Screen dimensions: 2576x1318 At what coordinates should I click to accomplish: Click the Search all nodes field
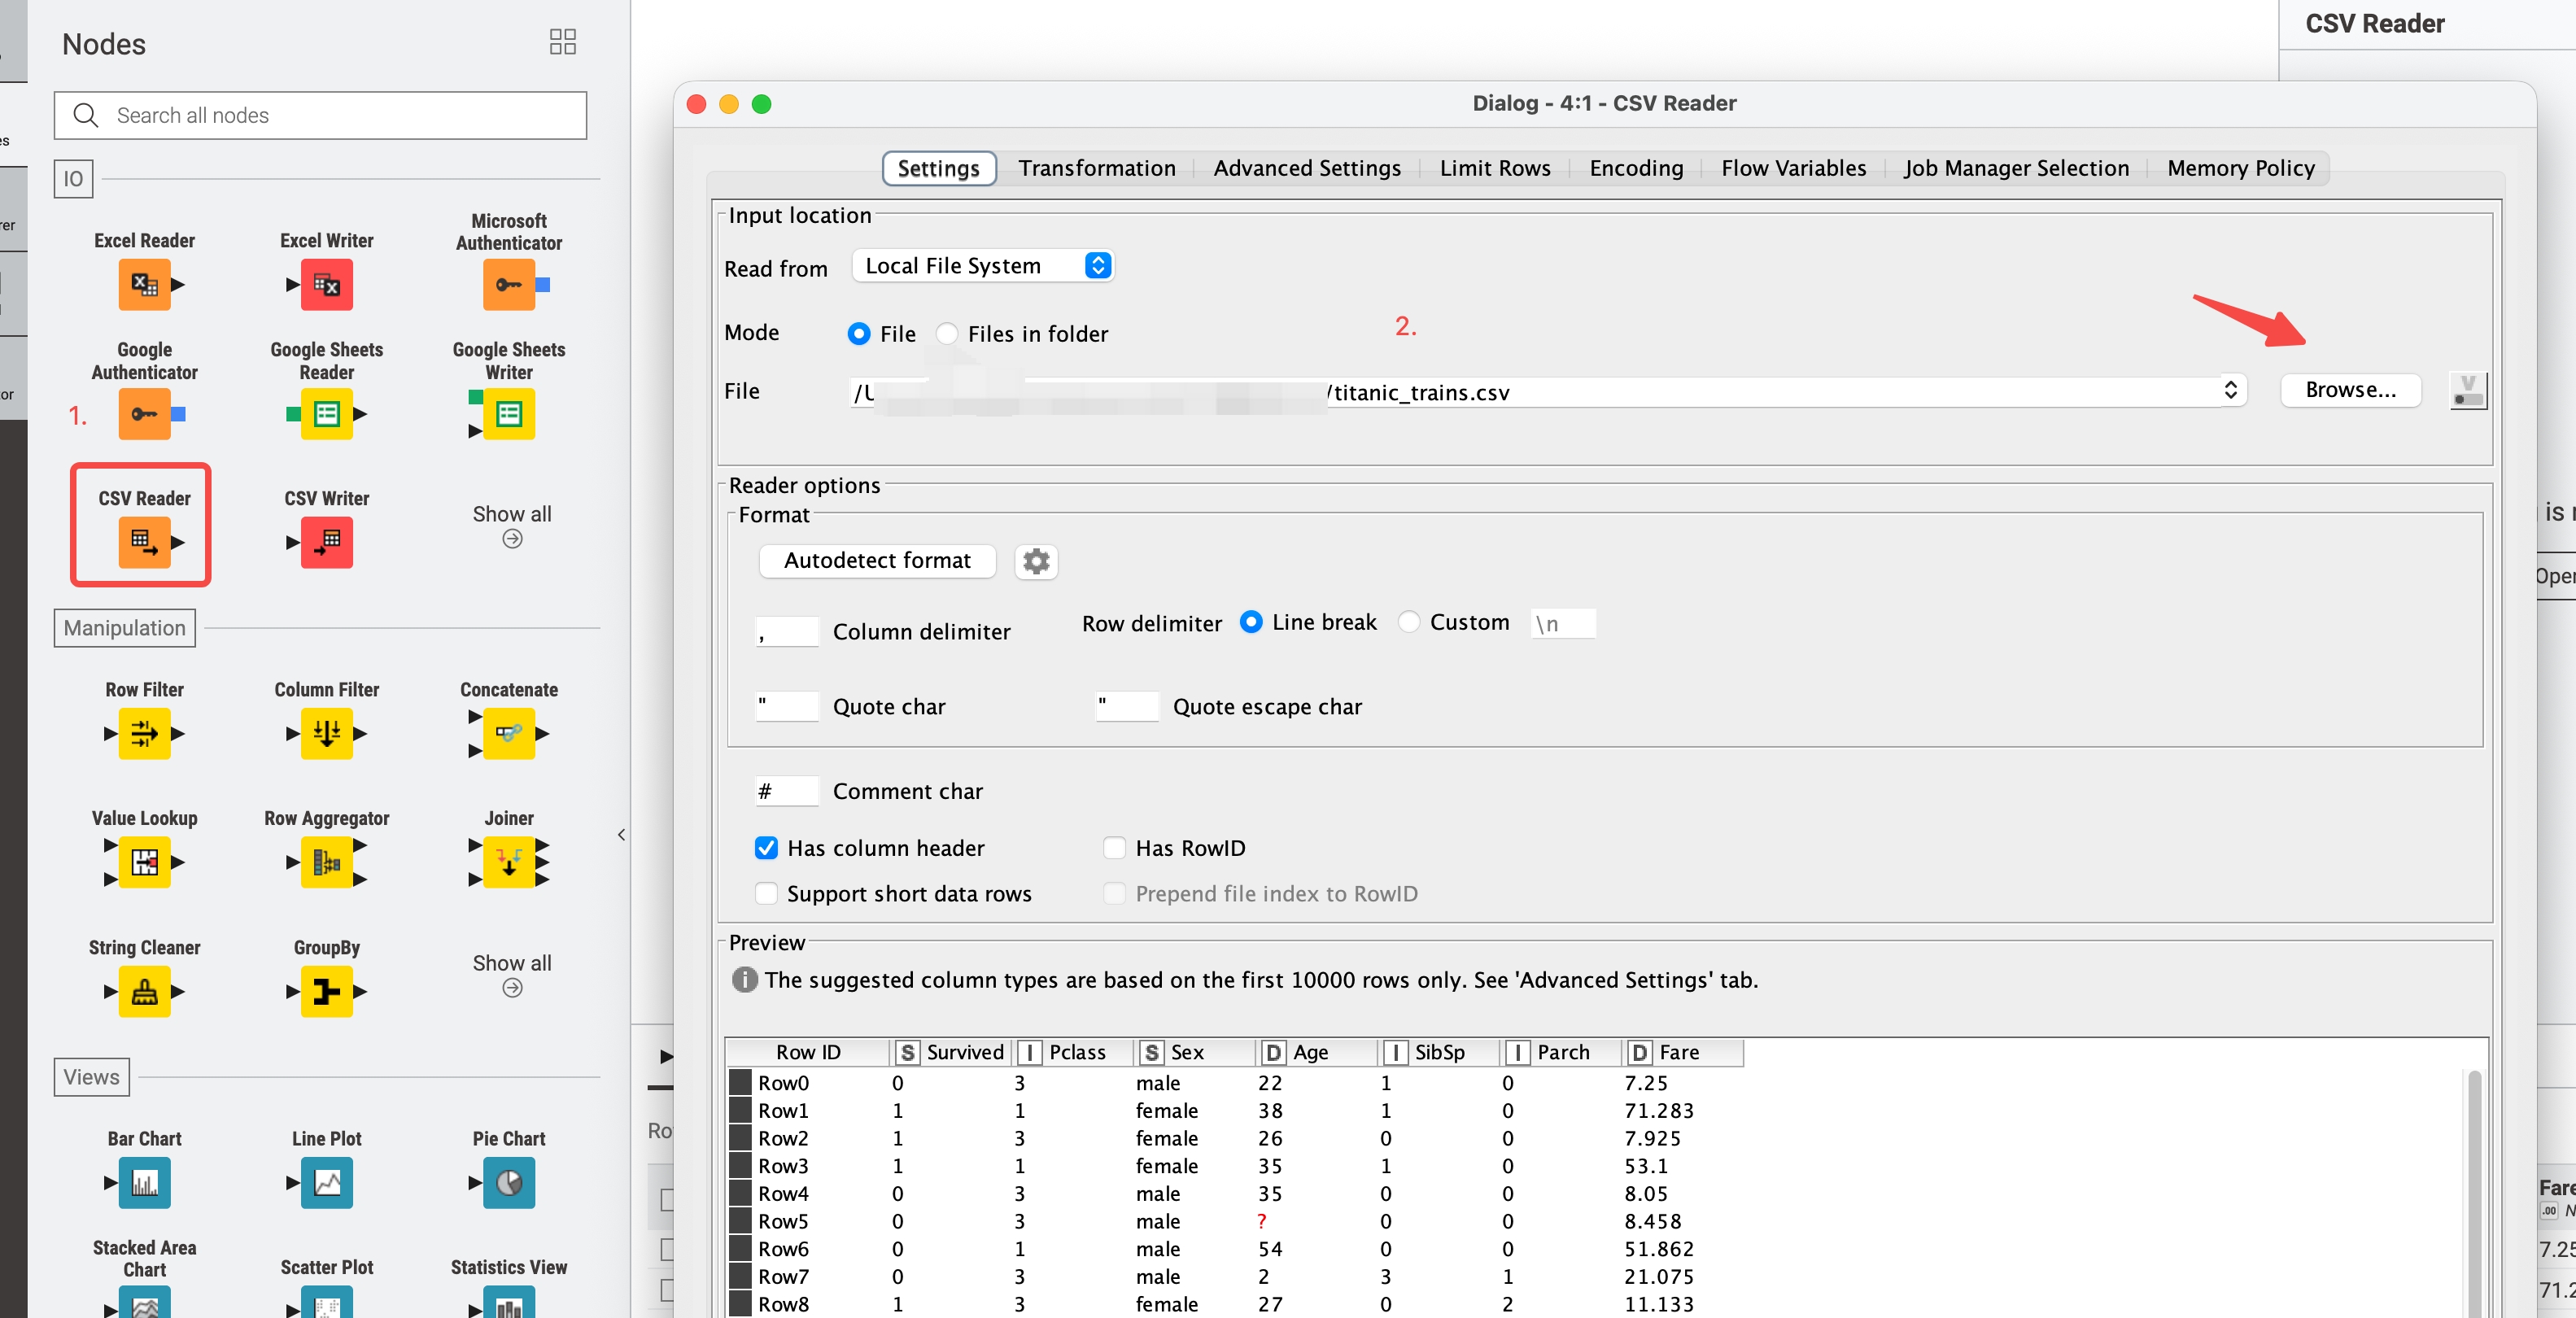320,116
